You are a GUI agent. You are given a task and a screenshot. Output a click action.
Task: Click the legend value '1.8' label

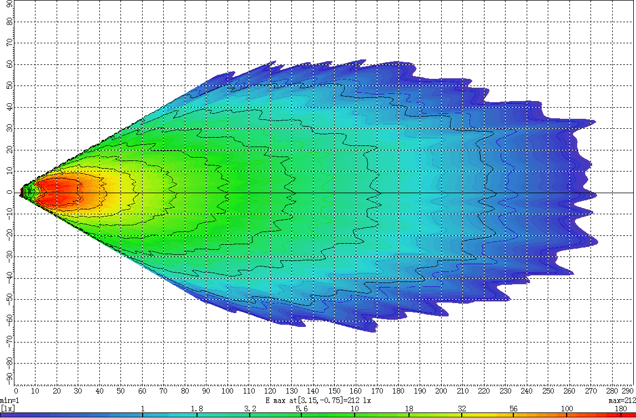click(196, 409)
